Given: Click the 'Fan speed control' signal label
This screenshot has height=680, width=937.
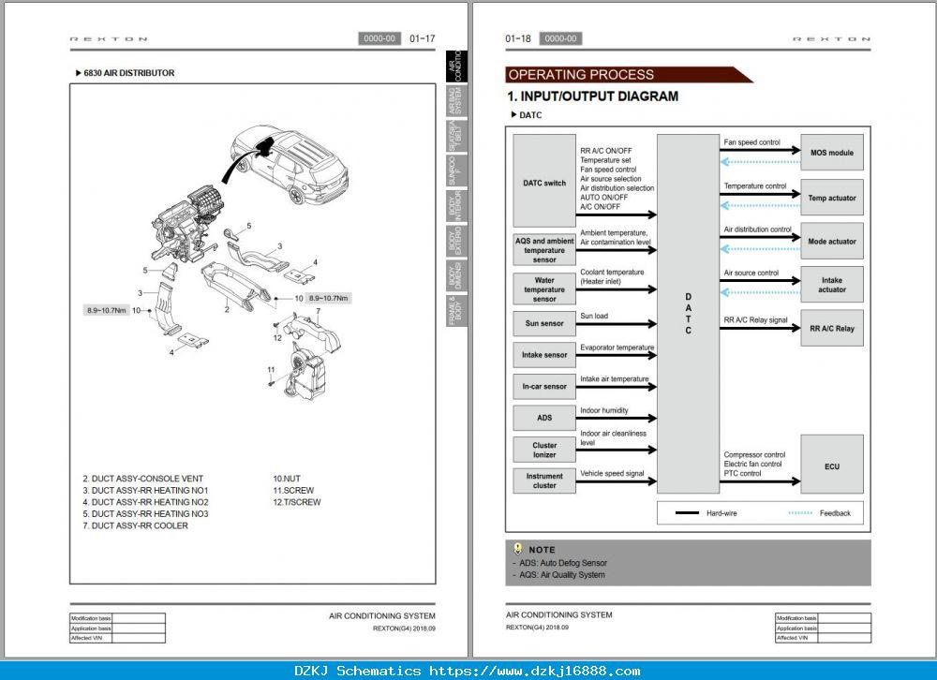Looking at the screenshot, I should [x=751, y=142].
